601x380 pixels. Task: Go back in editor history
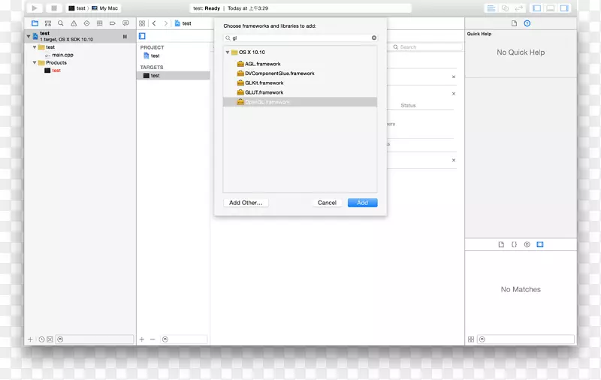click(154, 23)
